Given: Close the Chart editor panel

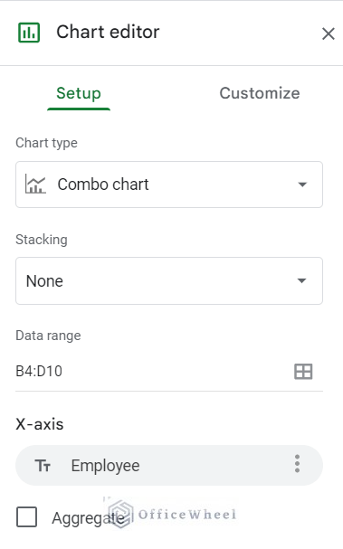Looking at the screenshot, I should tap(328, 34).
